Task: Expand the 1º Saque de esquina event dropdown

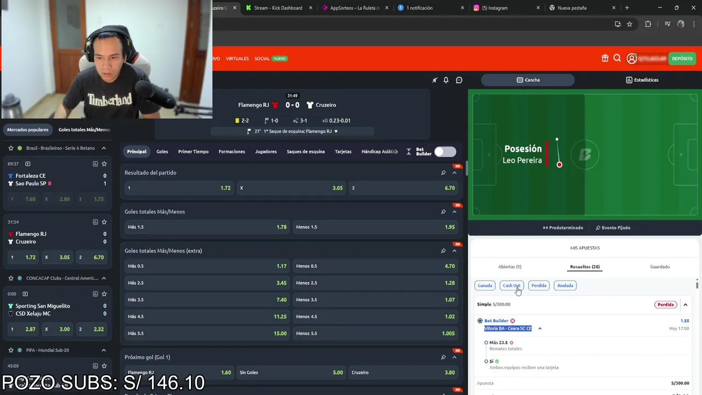Action: click(x=336, y=132)
